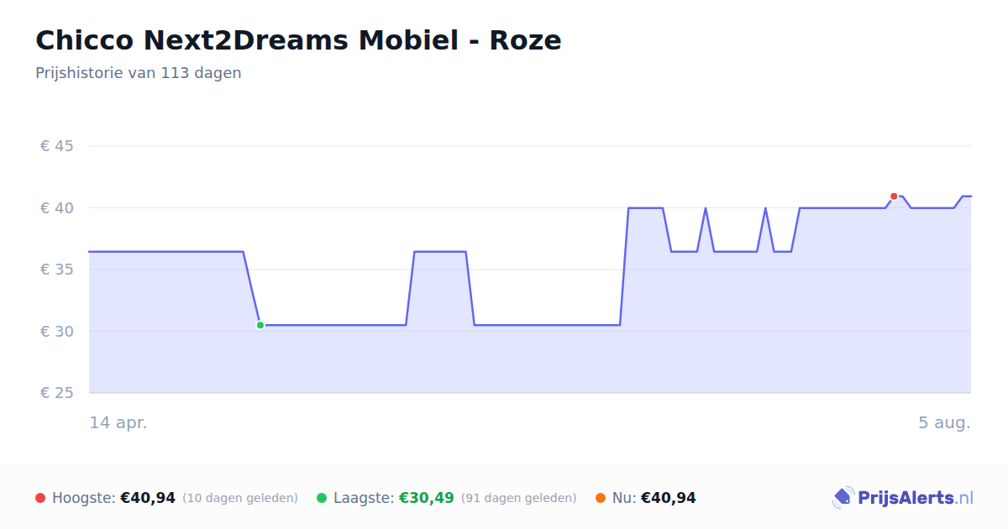Click the PrijsAlerts tag logo icon

coord(843,498)
